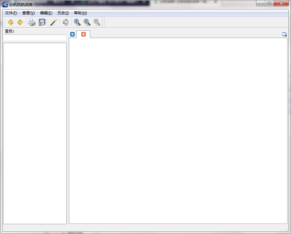This screenshot has width=291, height=234.
Task: Minimize the 云帆民航词典 window
Action: (x=261, y=3)
